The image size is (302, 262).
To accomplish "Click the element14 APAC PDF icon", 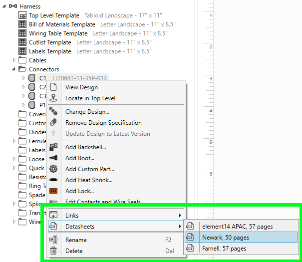I will (x=190, y=226).
